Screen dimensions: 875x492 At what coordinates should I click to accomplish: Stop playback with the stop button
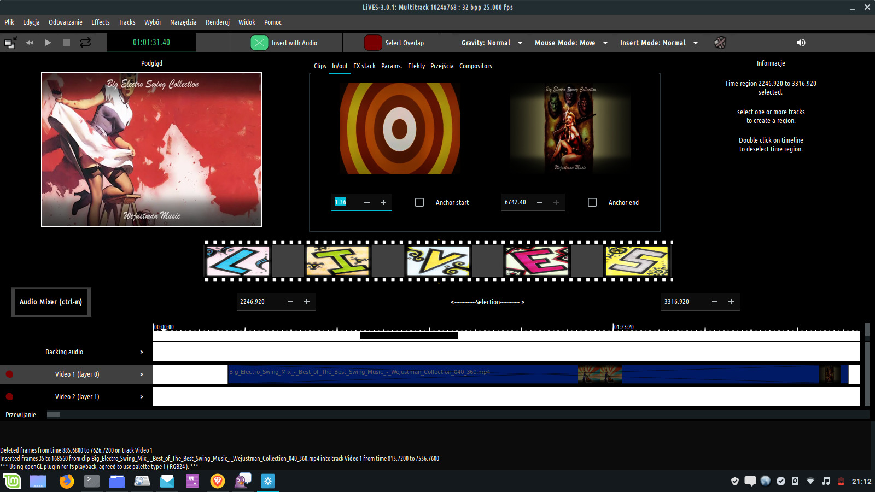(67, 43)
